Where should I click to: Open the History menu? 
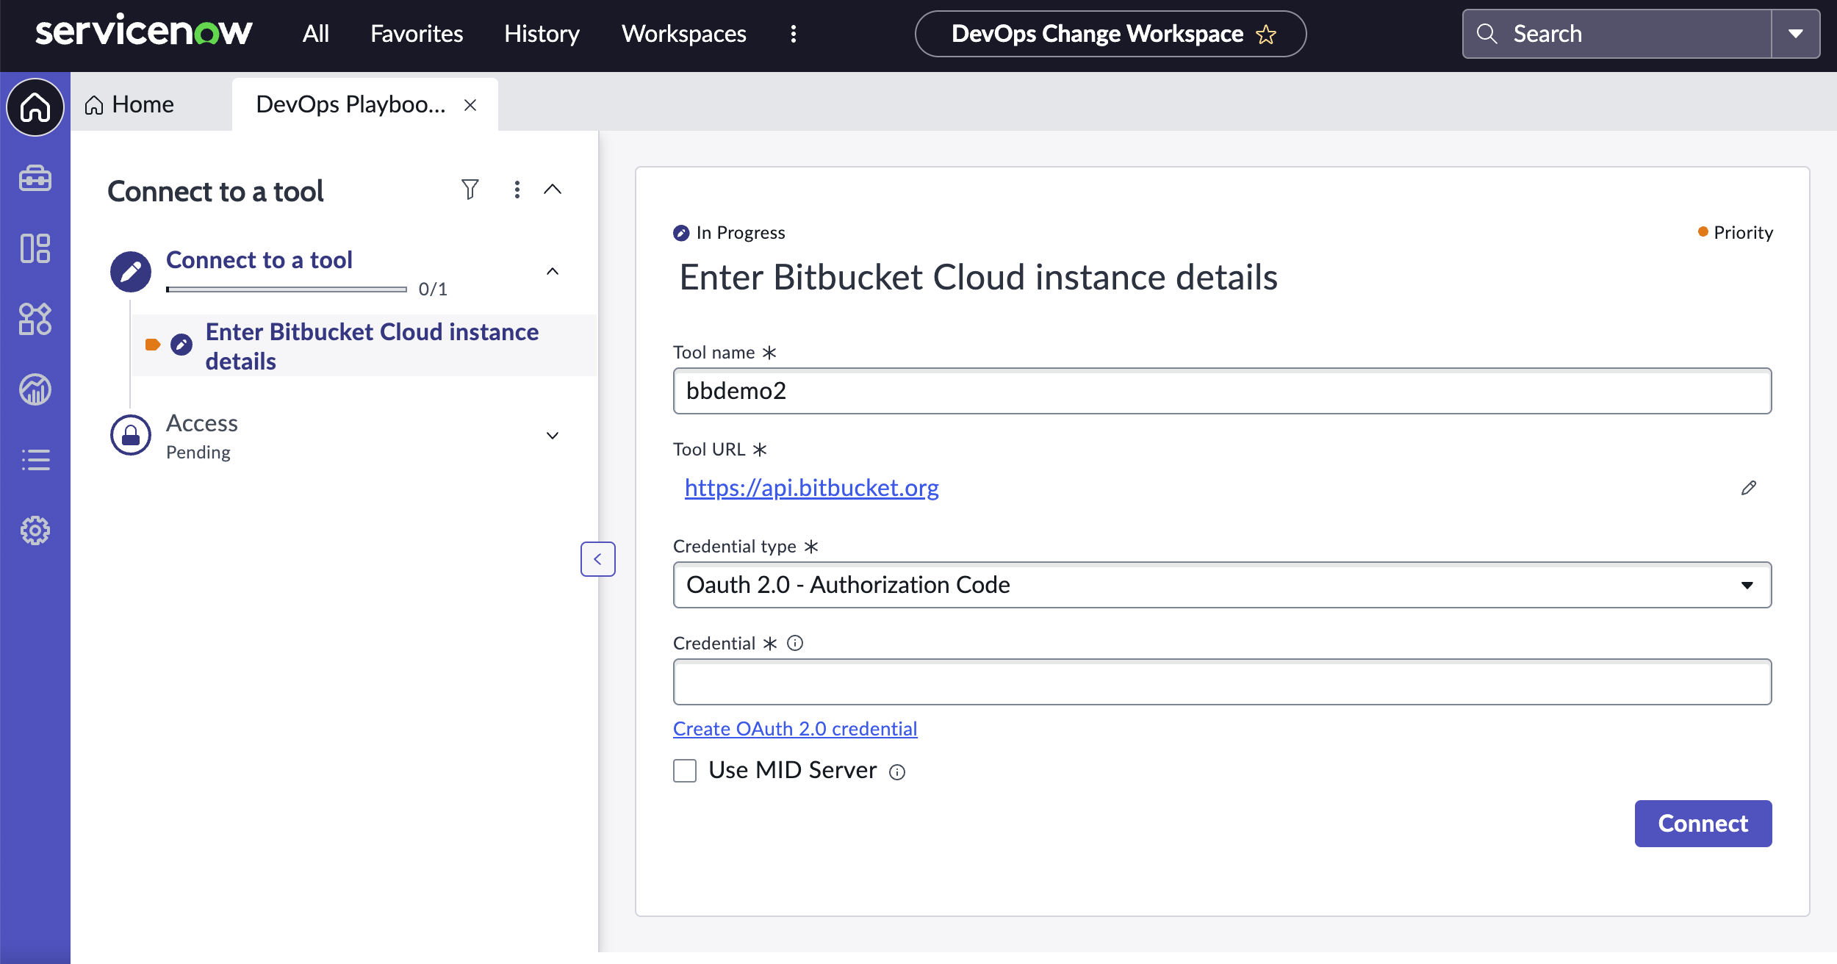tap(542, 34)
